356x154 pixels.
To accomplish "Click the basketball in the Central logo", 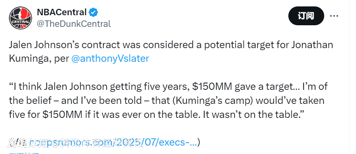I will 21,18.
